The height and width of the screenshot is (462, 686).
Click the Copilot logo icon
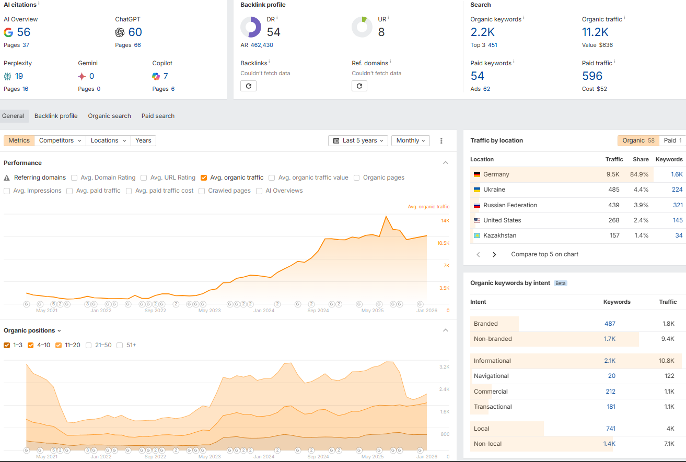click(156, 76)
